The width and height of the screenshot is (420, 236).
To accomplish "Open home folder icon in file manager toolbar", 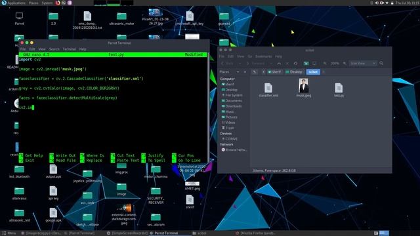I will (x=306, y=64).
